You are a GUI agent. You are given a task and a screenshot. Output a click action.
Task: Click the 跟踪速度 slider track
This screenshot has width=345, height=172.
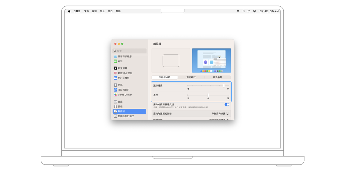pos(208,86)
